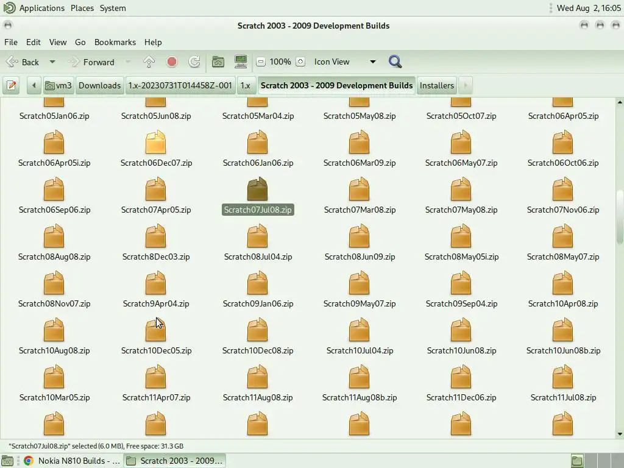Open the Go menu

click(80, 42)
